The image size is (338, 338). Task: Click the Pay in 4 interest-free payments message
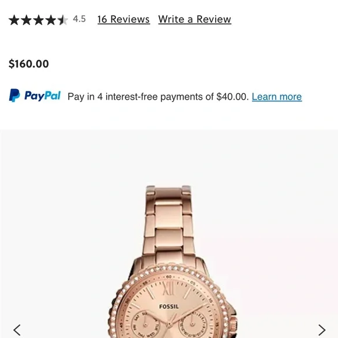(159, 97)
